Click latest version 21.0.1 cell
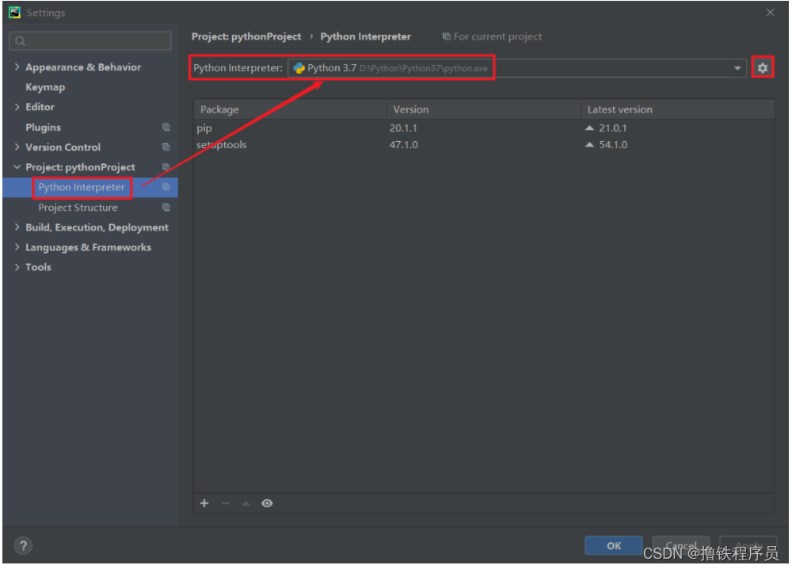This screenshot has height=569, width=792. click(613, 128)
